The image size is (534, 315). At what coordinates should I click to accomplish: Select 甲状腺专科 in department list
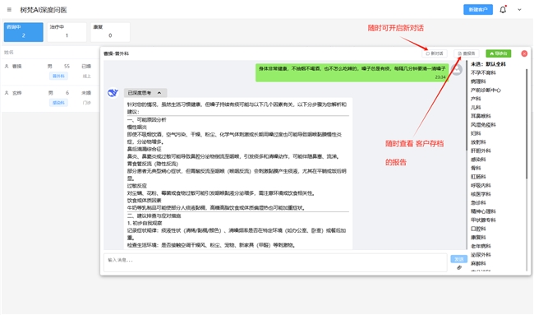483,220
